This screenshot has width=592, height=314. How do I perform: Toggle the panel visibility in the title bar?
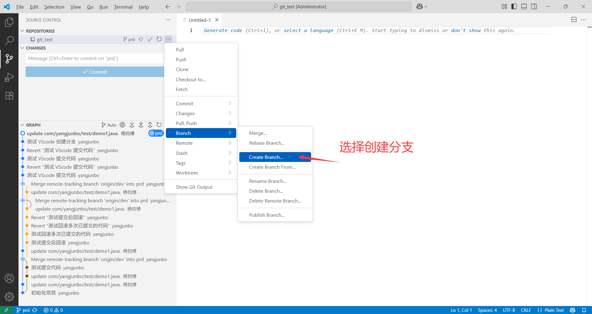[524, 6]
